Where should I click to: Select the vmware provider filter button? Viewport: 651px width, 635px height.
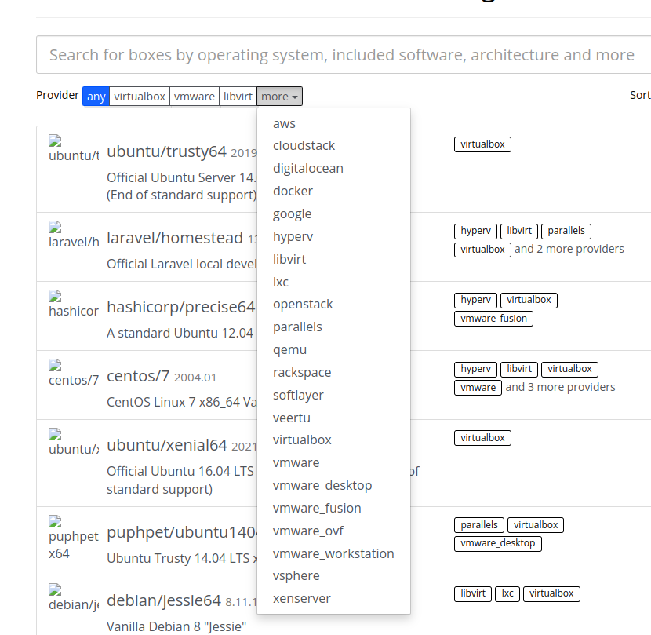(x=195, y=97)
